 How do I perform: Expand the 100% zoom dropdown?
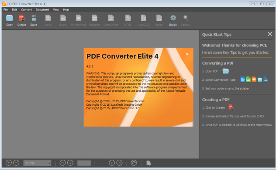tap(37, 163)
